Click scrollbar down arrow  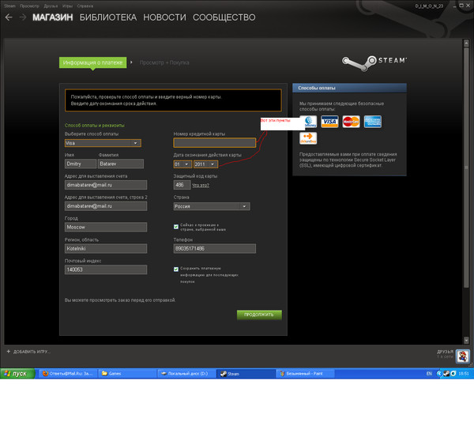coord(466,341)
